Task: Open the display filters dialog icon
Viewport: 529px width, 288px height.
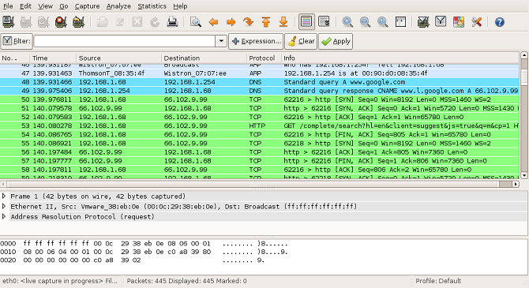Action: tap(441, 22)
